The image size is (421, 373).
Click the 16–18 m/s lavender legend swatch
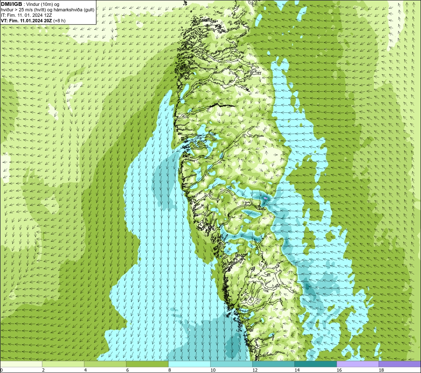click(357, 364)
